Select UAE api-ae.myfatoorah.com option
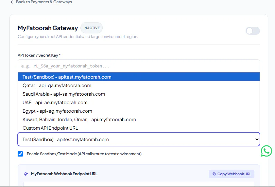 click(139, 103)
